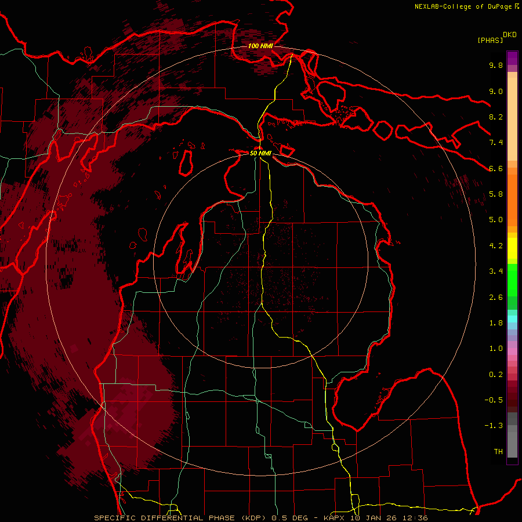Image resolution: width=522 pixels, height=522 pixels.
Task: Click the 8.2 legend value
Action: [x=496, y=117]
